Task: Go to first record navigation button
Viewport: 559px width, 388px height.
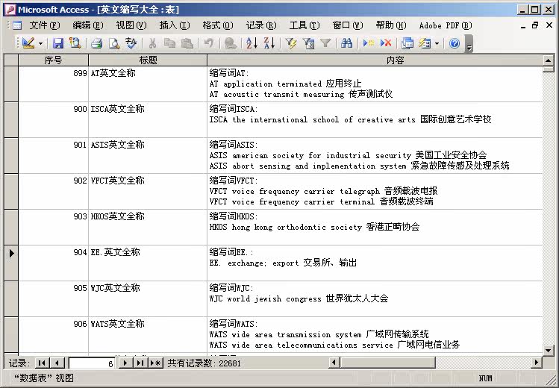Action: [x=42, y=363]
